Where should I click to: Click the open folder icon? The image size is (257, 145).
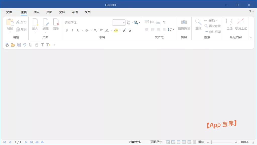click(x=13, y=45)
